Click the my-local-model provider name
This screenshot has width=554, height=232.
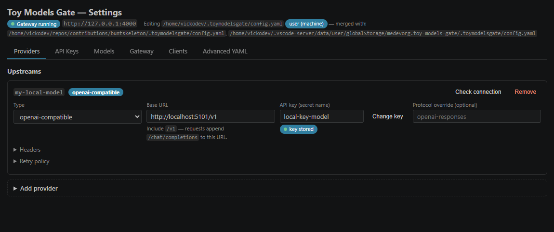pos(39,92)
